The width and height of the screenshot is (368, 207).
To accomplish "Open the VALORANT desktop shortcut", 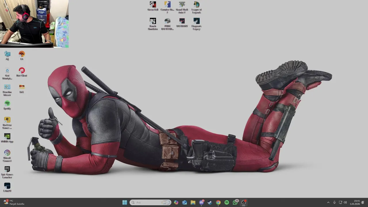I will coord(182,23).
